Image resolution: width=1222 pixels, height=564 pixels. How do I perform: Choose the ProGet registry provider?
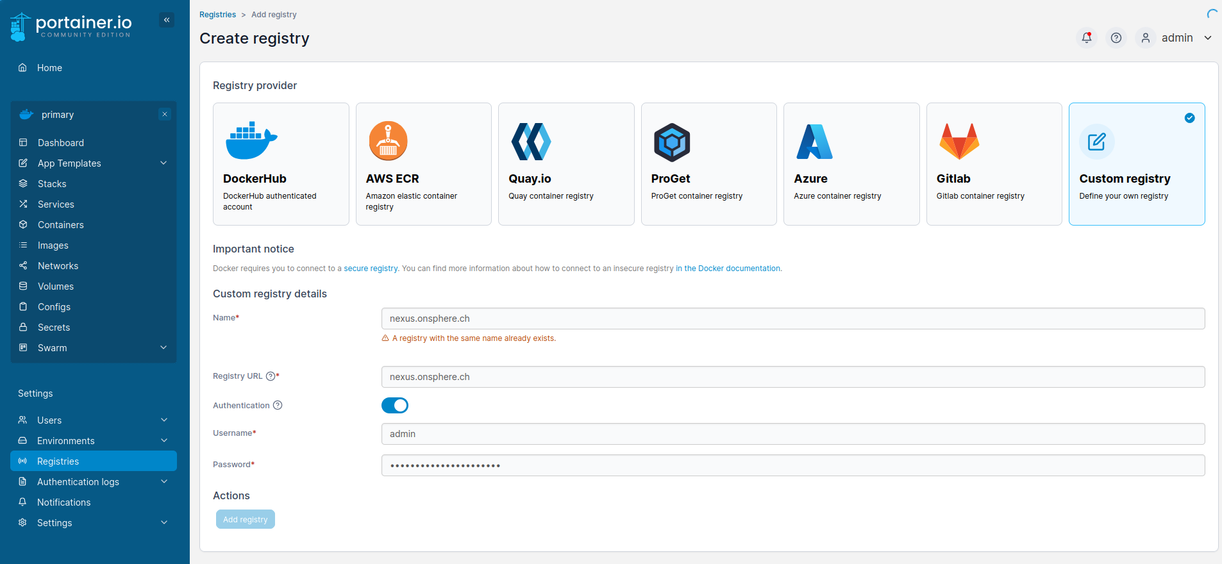pyautogui.click(x=709, y=164)
